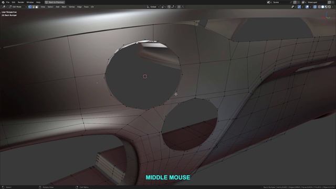Open the Global transform orientation dropdown

[x=153, y=7]
